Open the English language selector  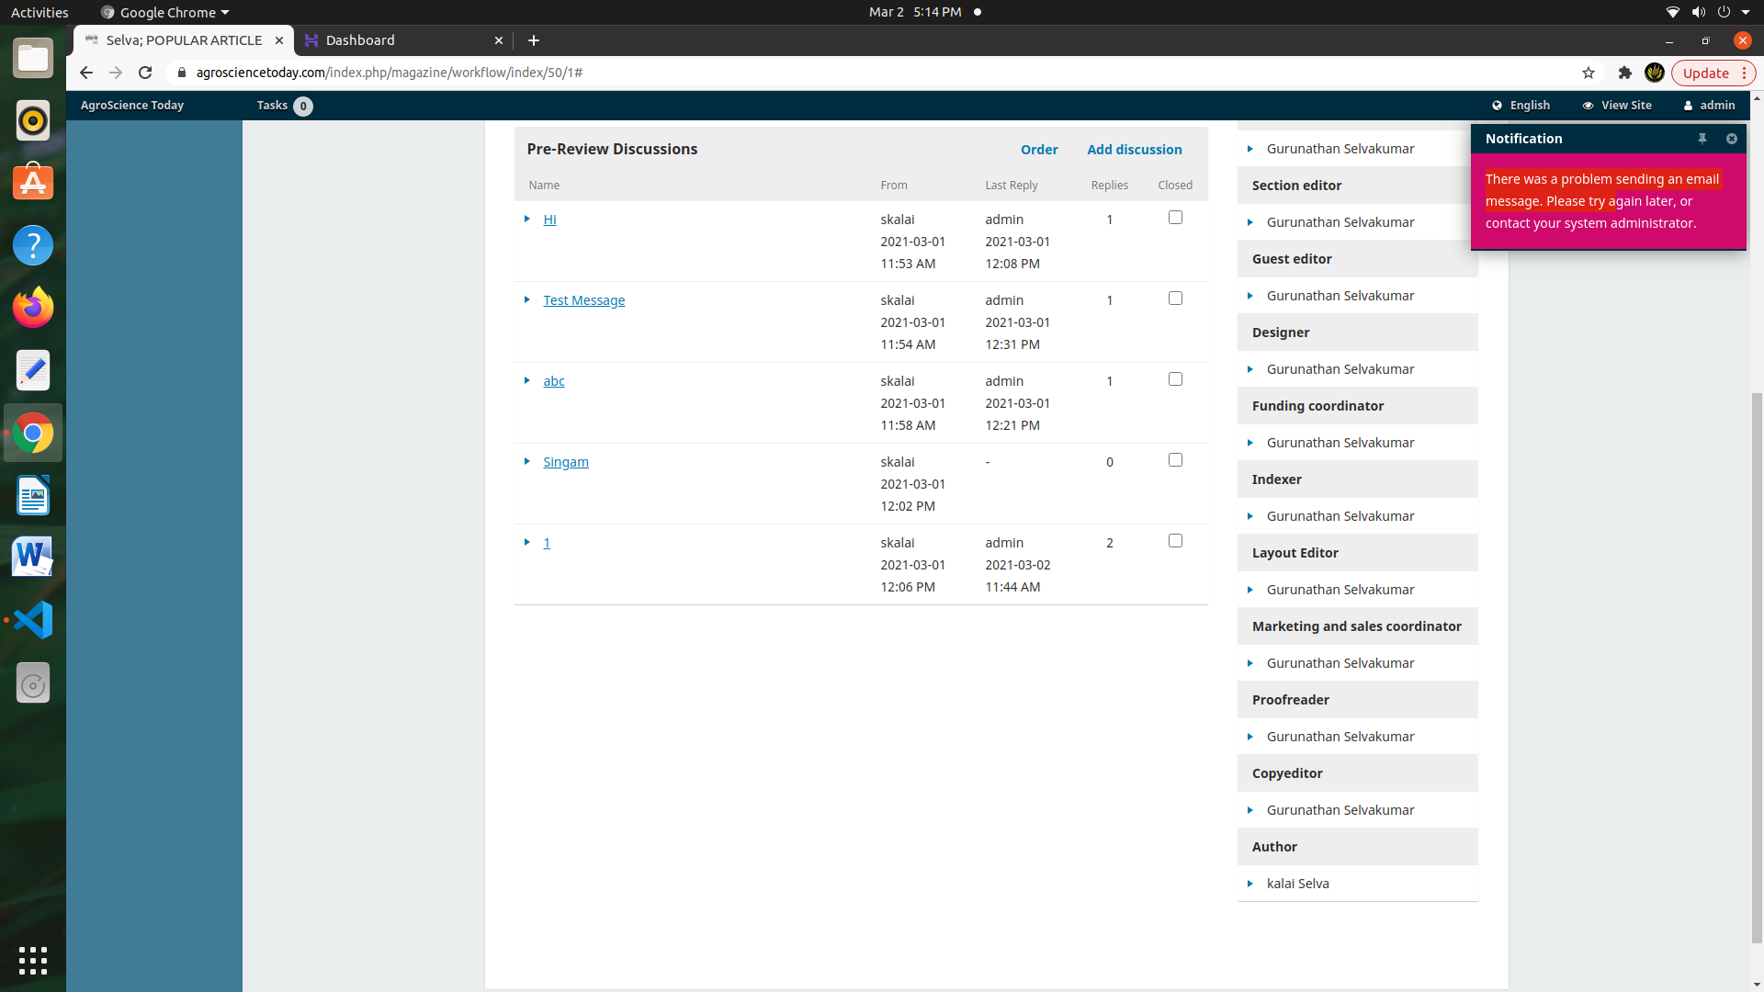[x=1521, y=106]
